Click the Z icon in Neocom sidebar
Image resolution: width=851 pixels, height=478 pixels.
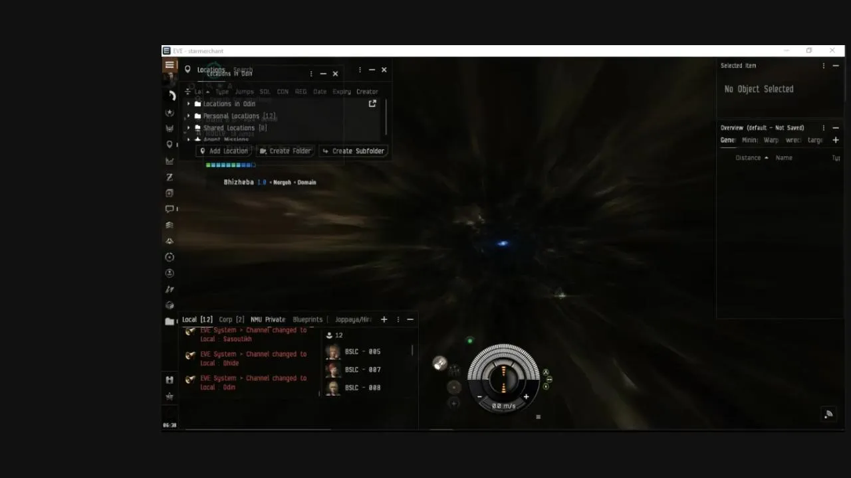click(x=170, y=177)
